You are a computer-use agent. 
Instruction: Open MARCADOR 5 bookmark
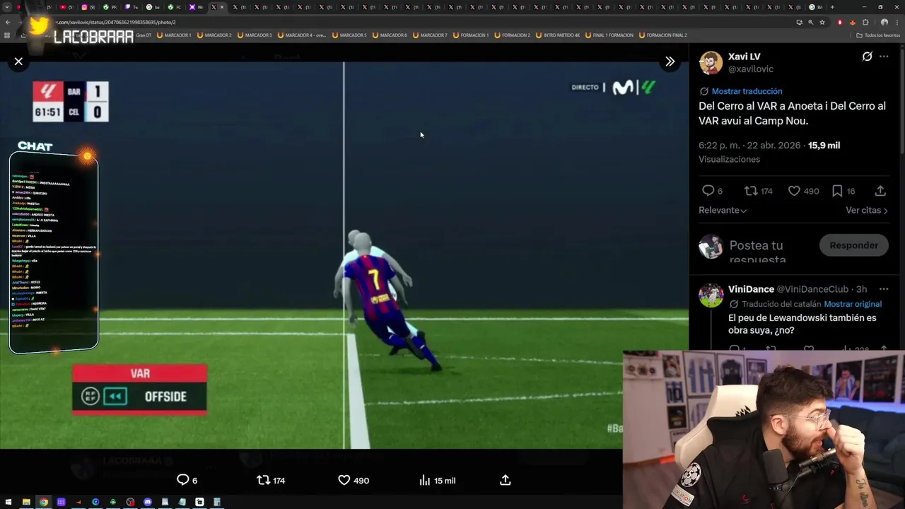[349, 35]
